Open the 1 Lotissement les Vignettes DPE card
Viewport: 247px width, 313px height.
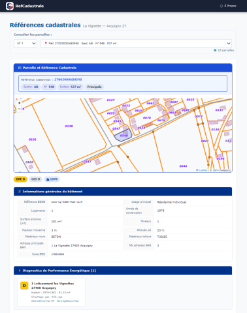tap(51, 292)
